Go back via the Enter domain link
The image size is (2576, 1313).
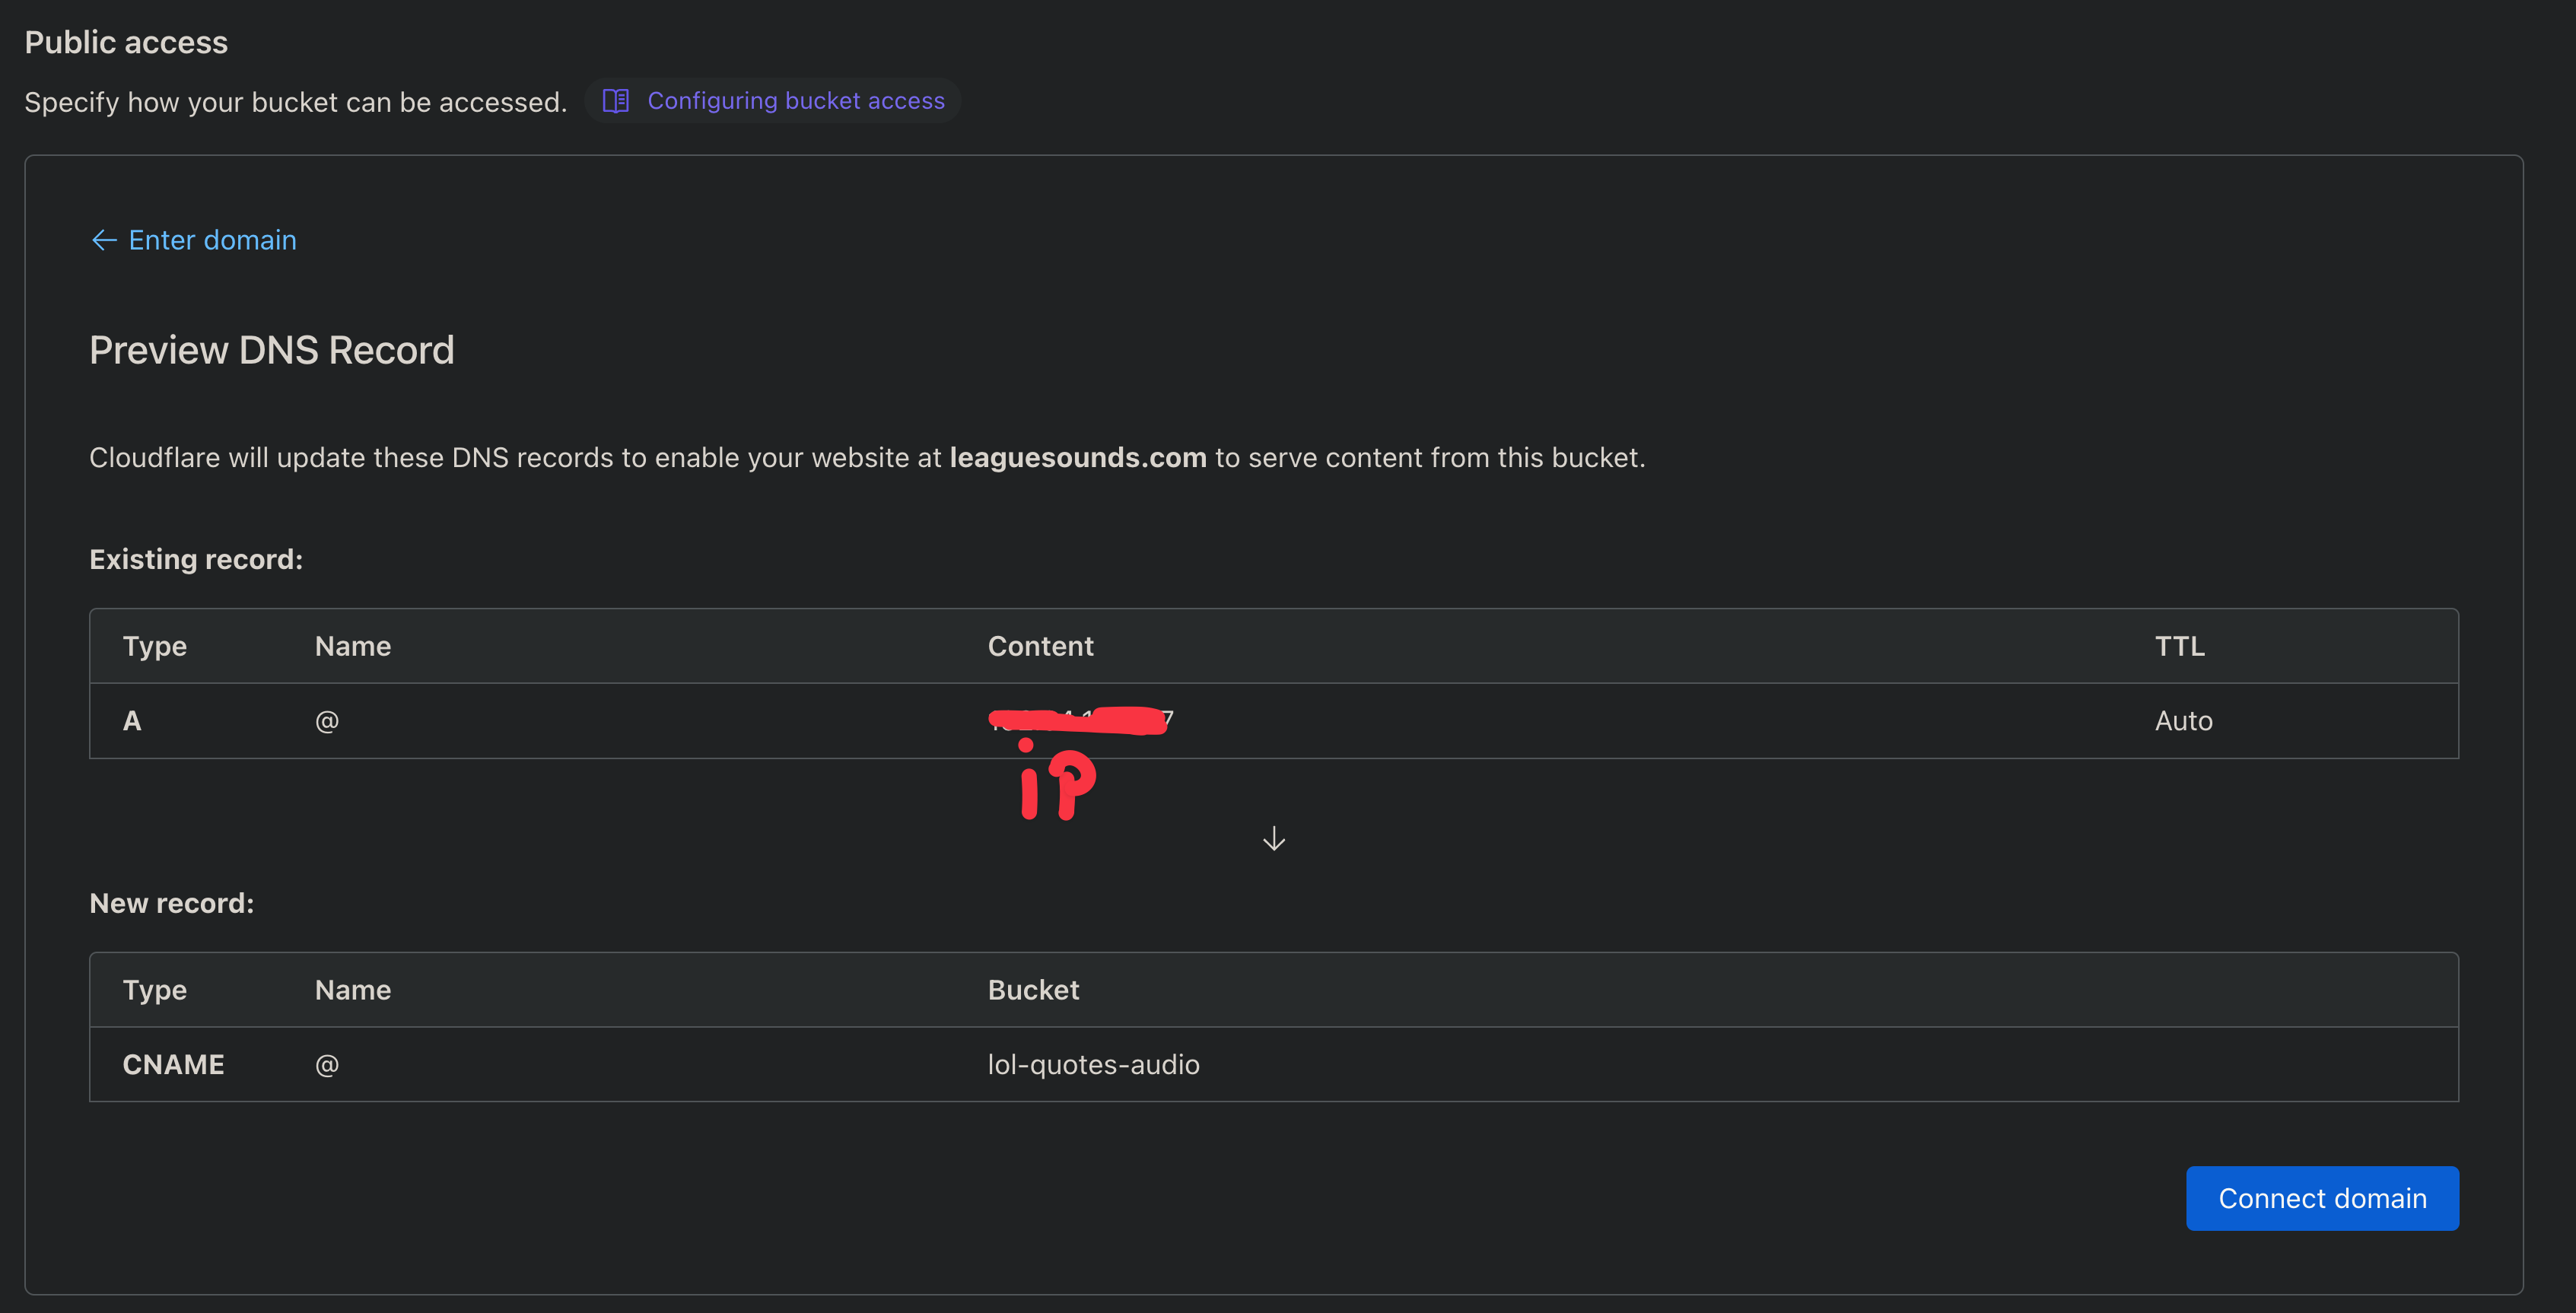[x=212, y=240]
